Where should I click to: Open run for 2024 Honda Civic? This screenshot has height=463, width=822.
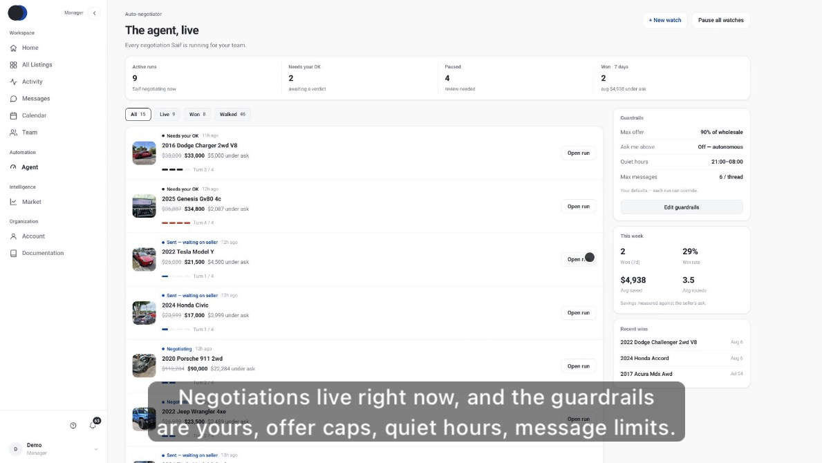(x=578, y=312)
